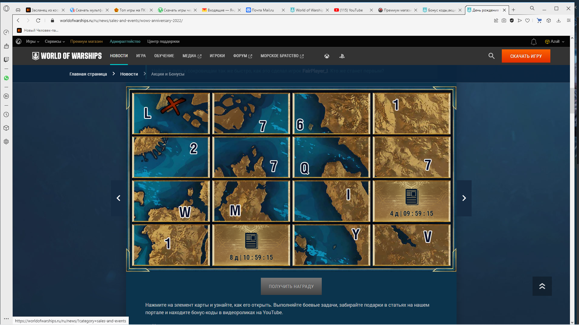
Task: Click the СКАЧАТЬ ИГРУ button
Action: (526, 56)
